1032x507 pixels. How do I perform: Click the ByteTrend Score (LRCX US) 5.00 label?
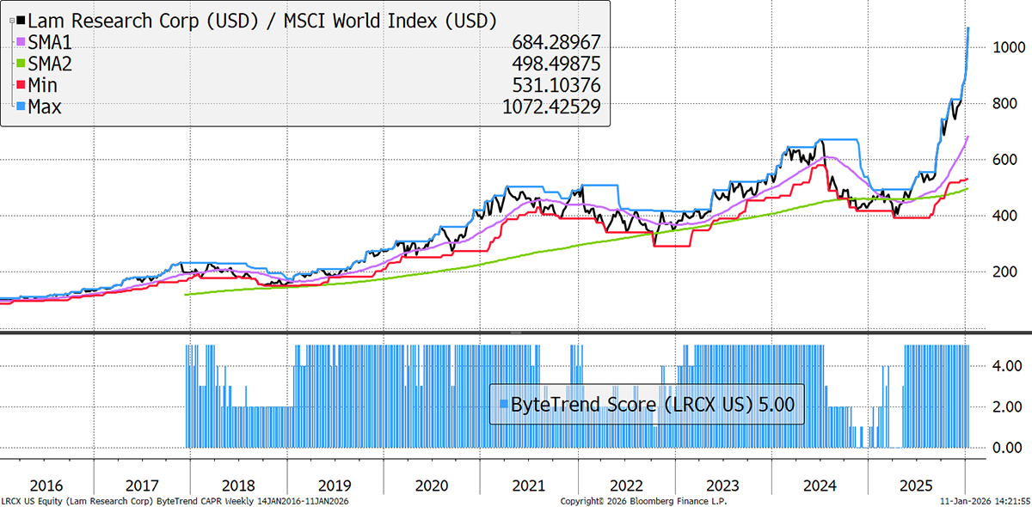[652, 403]
